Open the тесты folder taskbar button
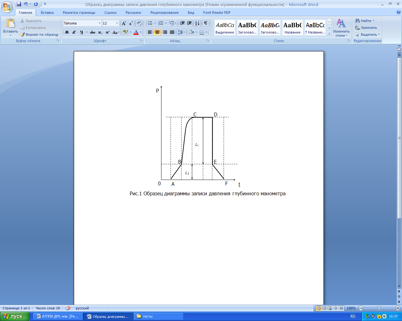402x321 pixels. pyautogui.click(x=159, y=316)
